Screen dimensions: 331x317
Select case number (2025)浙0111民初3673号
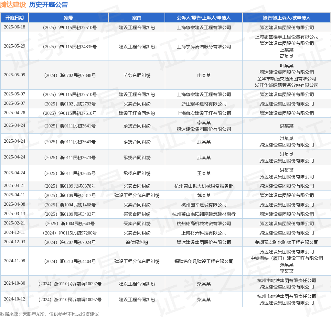70,158
